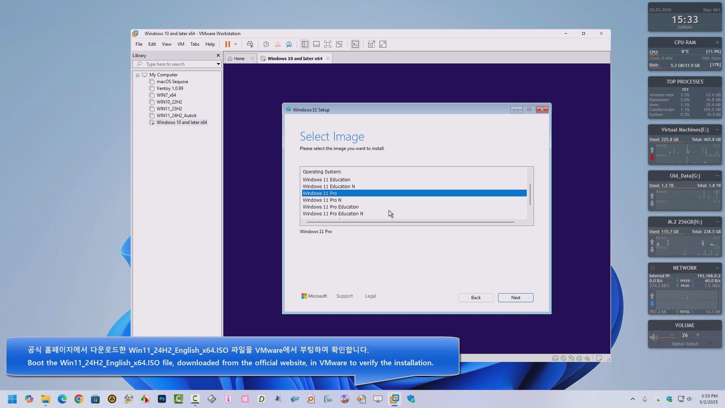The height and width of the screenshot is (408, 725).
Task: Click the free stretch guest icon
Action: (383, 44)
